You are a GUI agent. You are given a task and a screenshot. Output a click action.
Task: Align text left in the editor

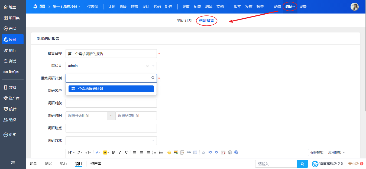(x=135, y=153)
